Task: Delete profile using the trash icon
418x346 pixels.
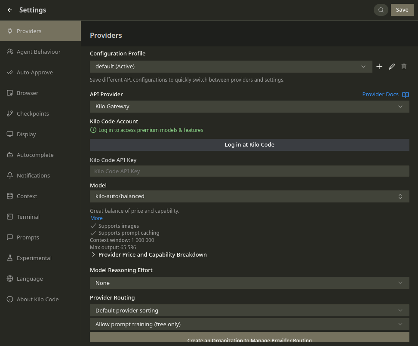Action: (x=404, y=66)
